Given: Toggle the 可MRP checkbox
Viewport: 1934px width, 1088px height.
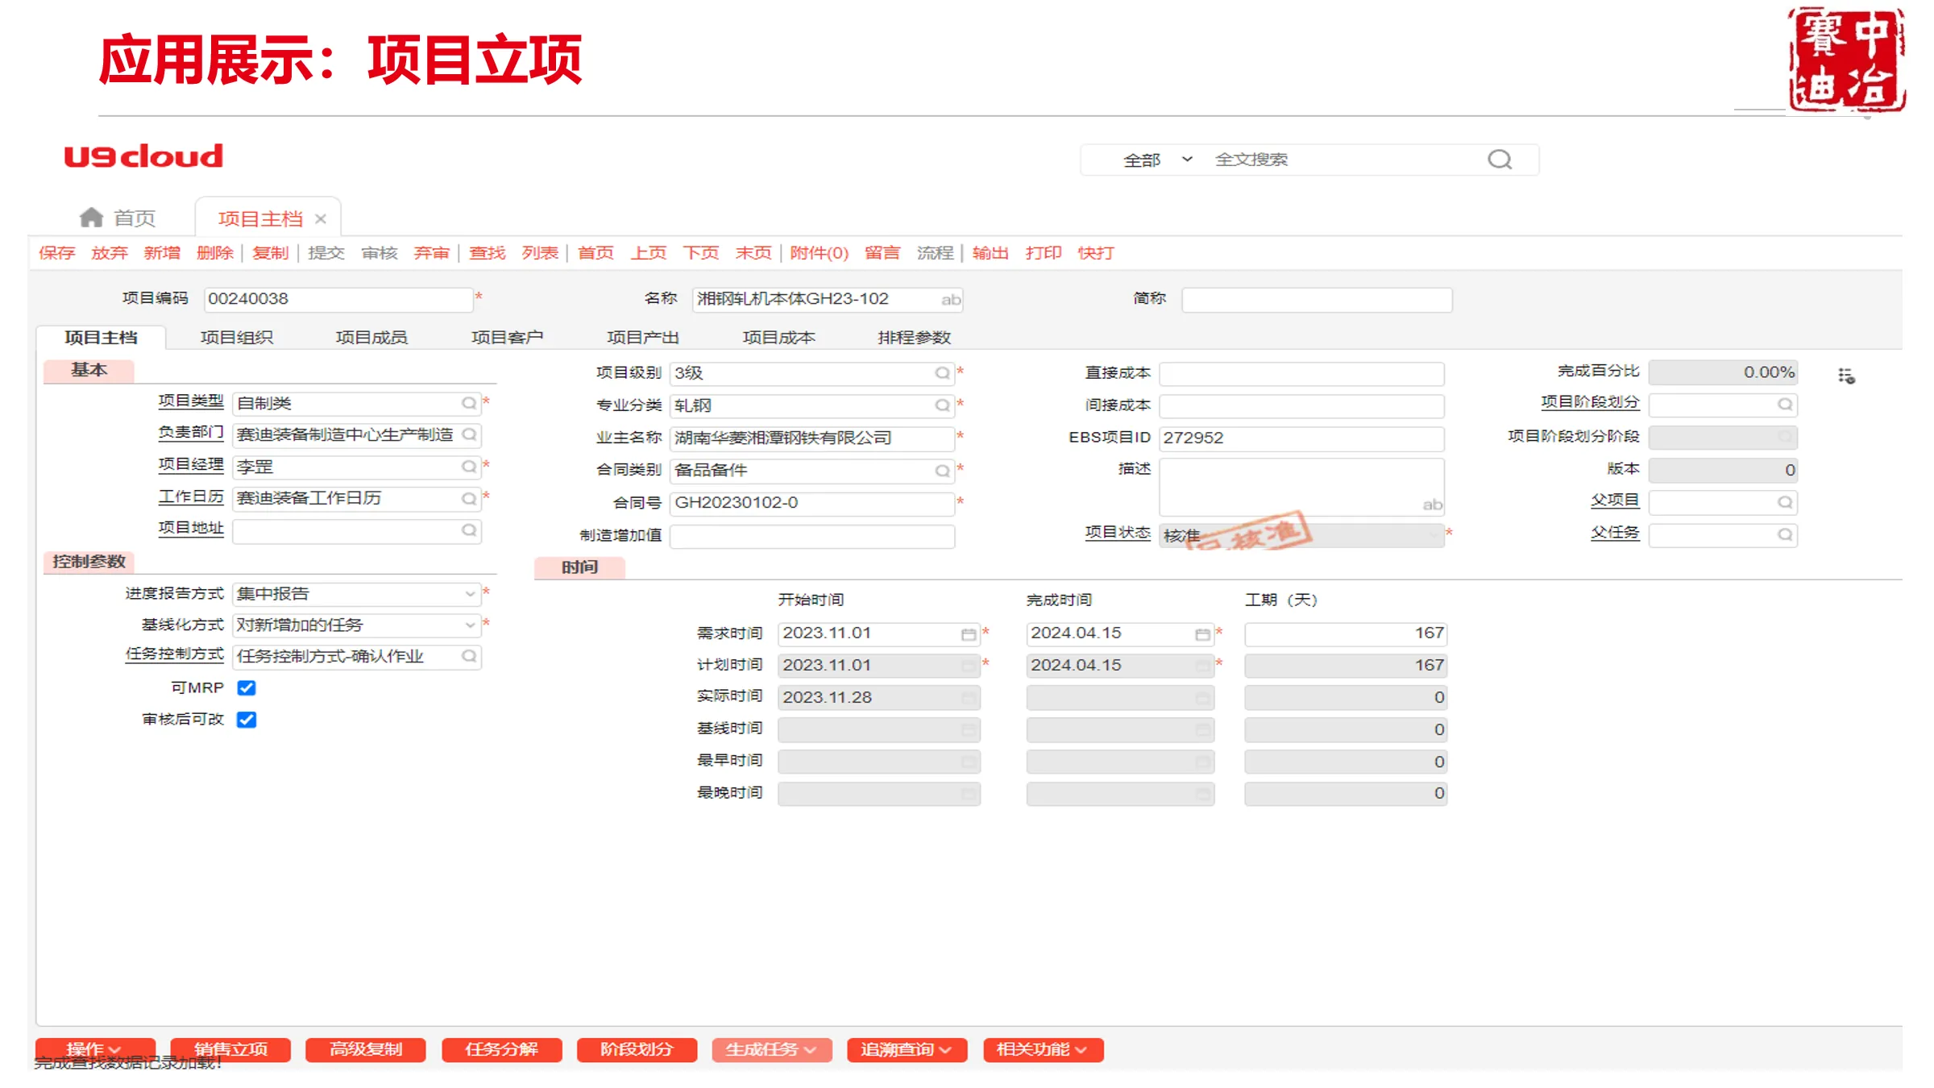Looking at the screenshot, I should point(247,687).
